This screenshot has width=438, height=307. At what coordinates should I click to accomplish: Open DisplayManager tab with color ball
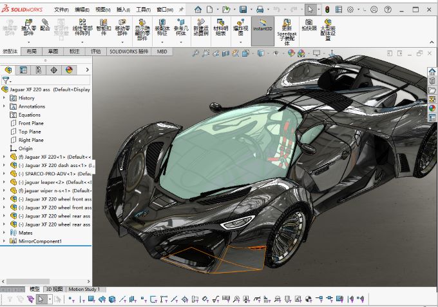point(69,70)
